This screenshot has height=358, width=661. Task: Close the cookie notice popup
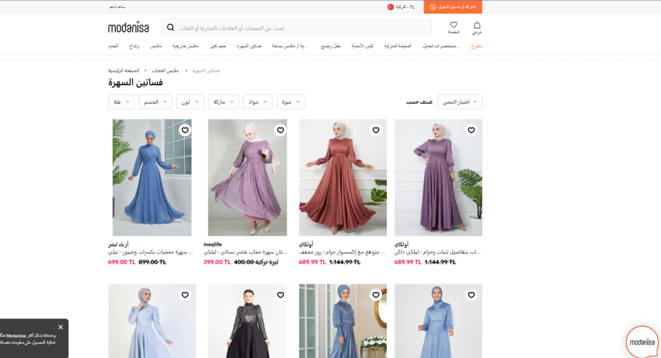point(61,327)
